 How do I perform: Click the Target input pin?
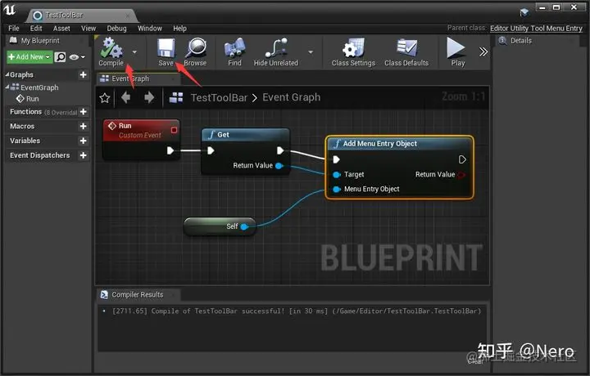point(337,174)
